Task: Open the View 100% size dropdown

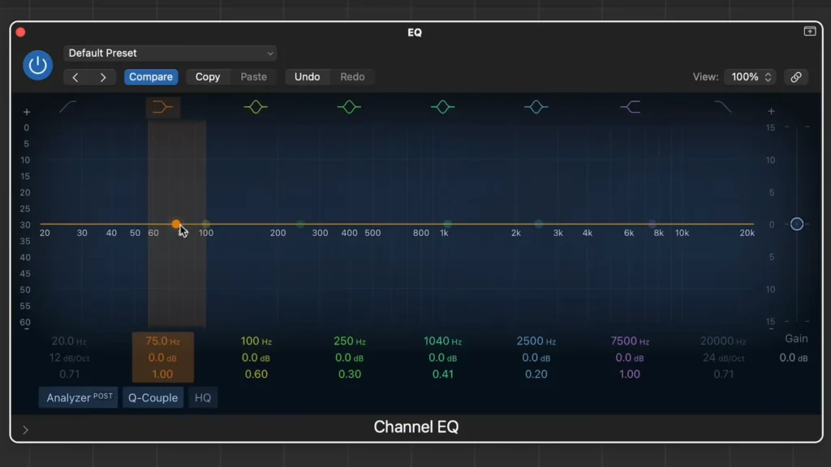Action: 751,77
